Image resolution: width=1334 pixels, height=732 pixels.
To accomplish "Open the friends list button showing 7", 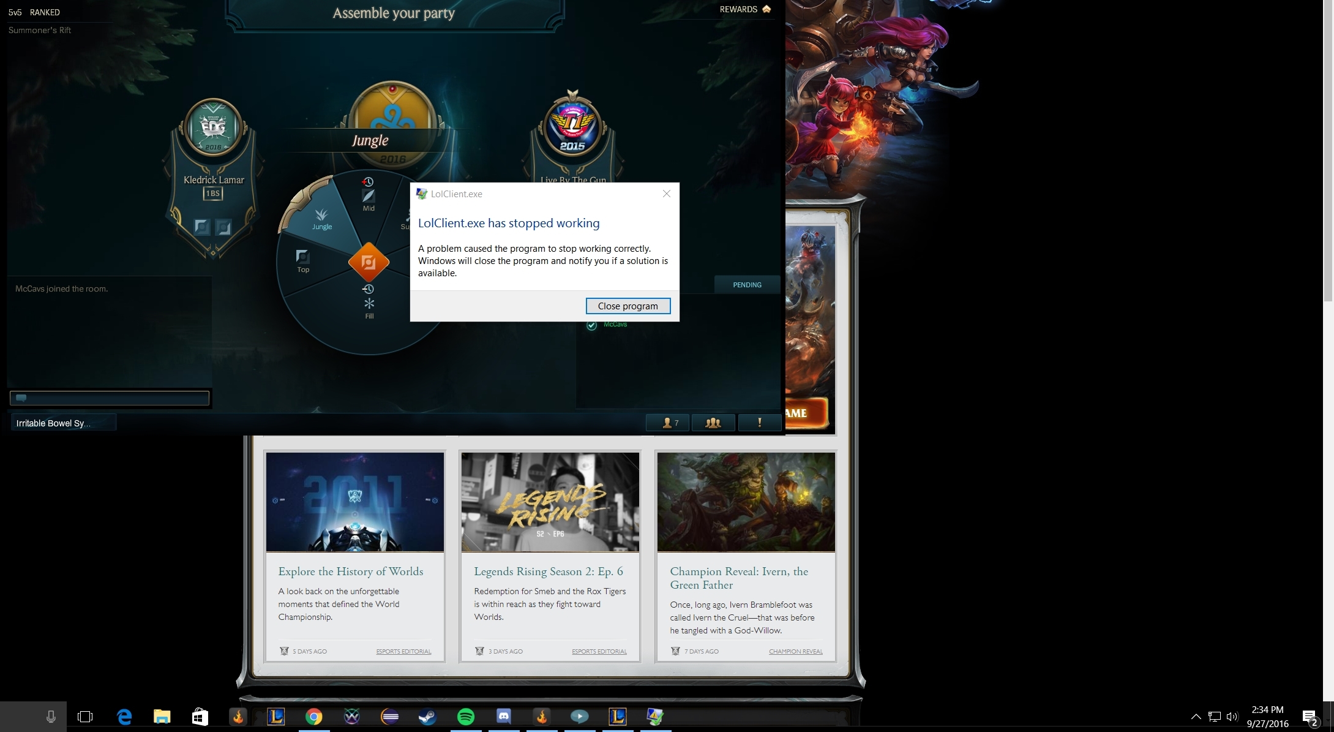I will click(667, 423).
